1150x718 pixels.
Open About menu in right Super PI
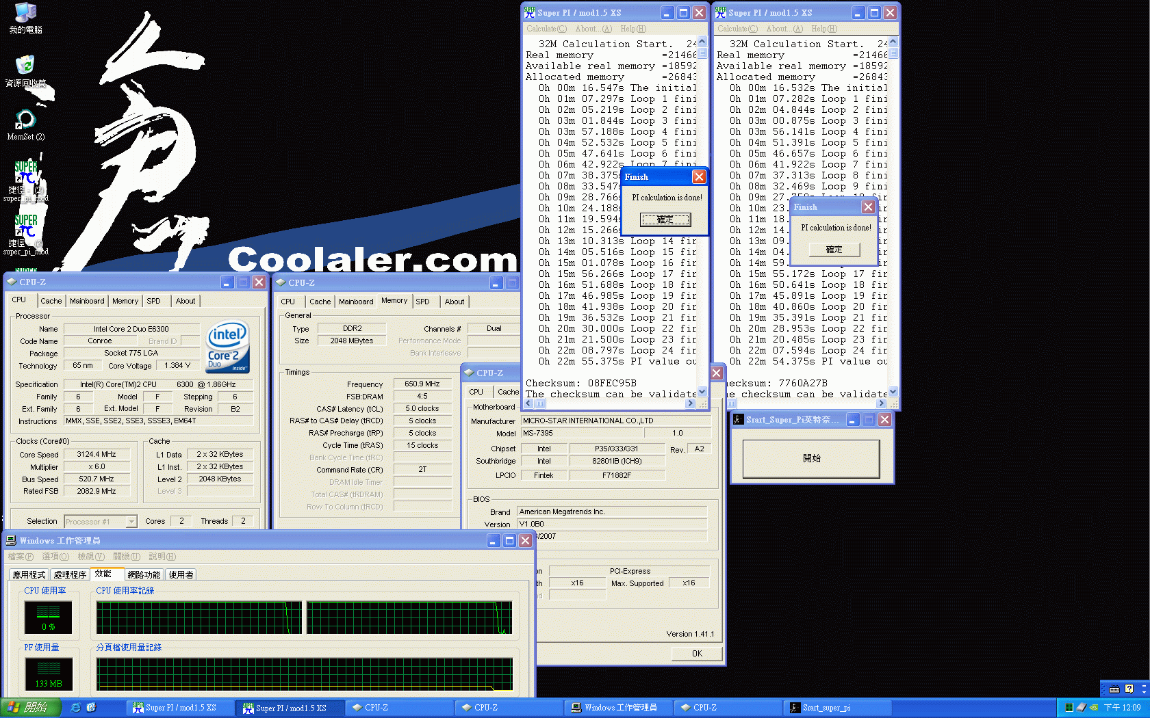[784, 29]
